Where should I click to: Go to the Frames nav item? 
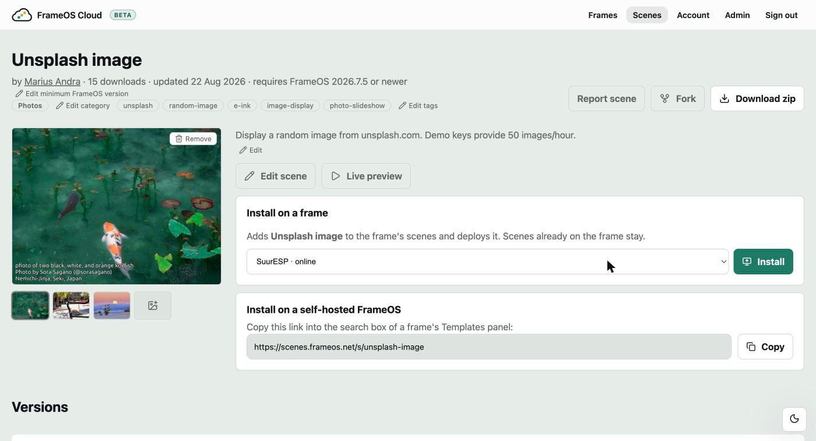click(603, 15)
